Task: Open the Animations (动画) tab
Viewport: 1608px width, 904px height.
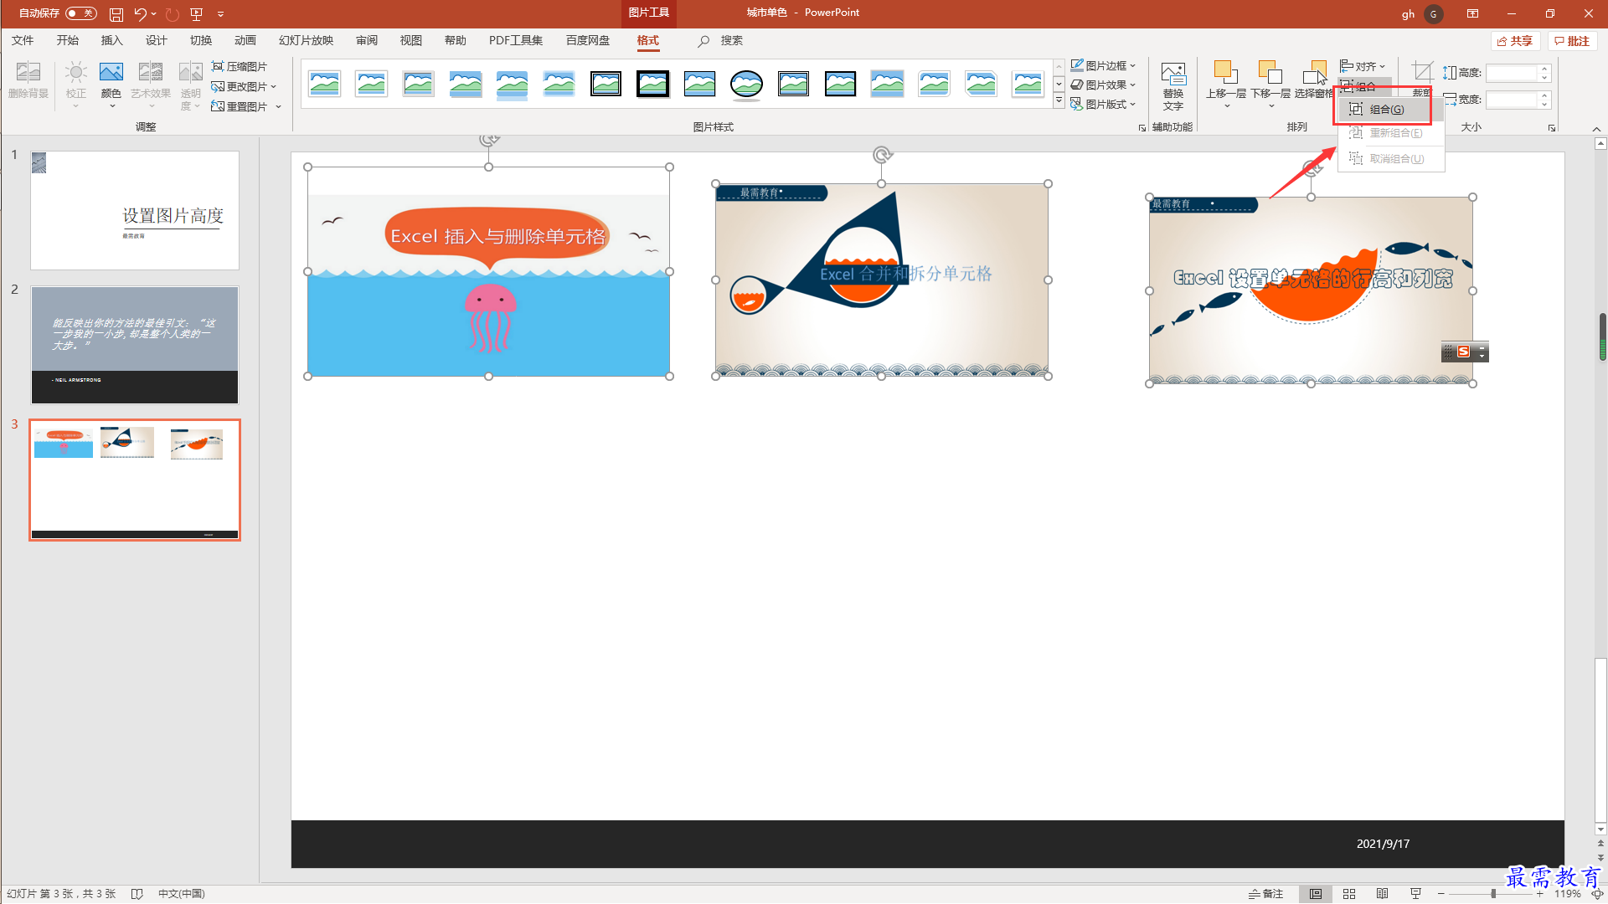Action: tap(245, 41)
